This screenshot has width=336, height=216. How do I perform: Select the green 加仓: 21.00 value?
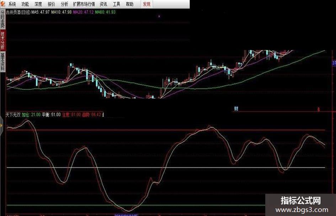[x=31, y=115]
